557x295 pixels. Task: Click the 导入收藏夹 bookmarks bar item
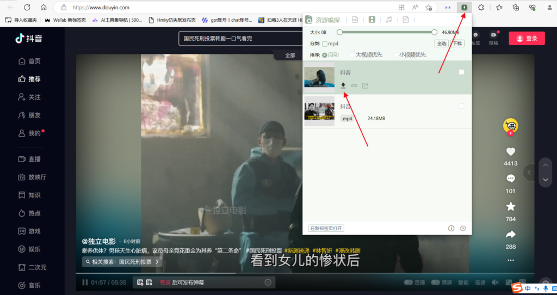click(21, 20)
